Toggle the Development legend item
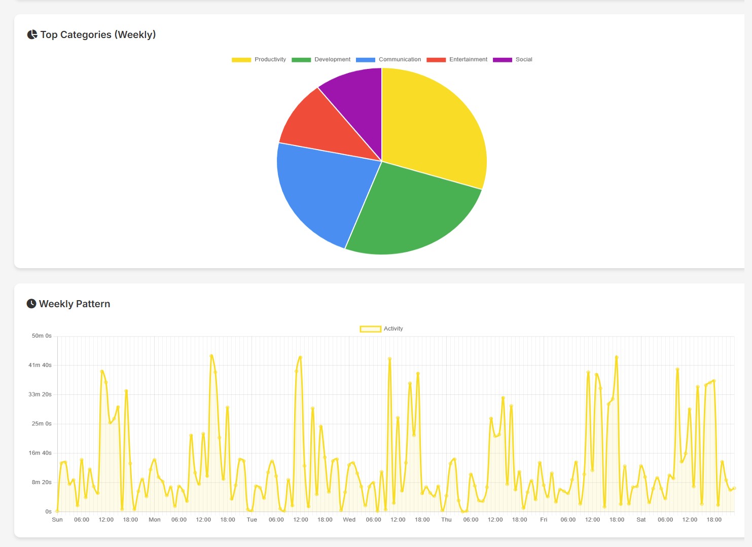752x547 pixels. [x=321, y=59]
